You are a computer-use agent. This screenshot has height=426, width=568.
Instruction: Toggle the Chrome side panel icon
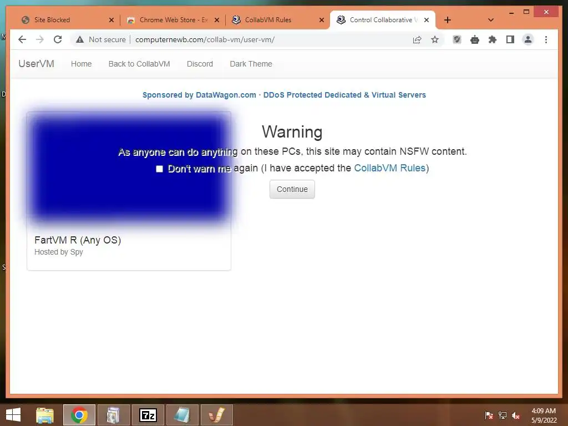coord(510,39)
